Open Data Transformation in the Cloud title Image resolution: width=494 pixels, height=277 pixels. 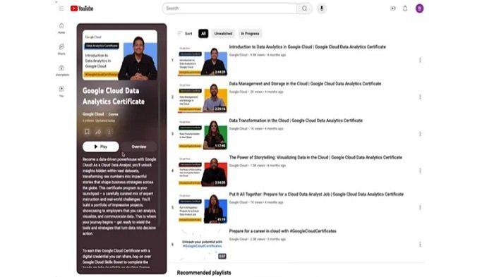(296, 121)
